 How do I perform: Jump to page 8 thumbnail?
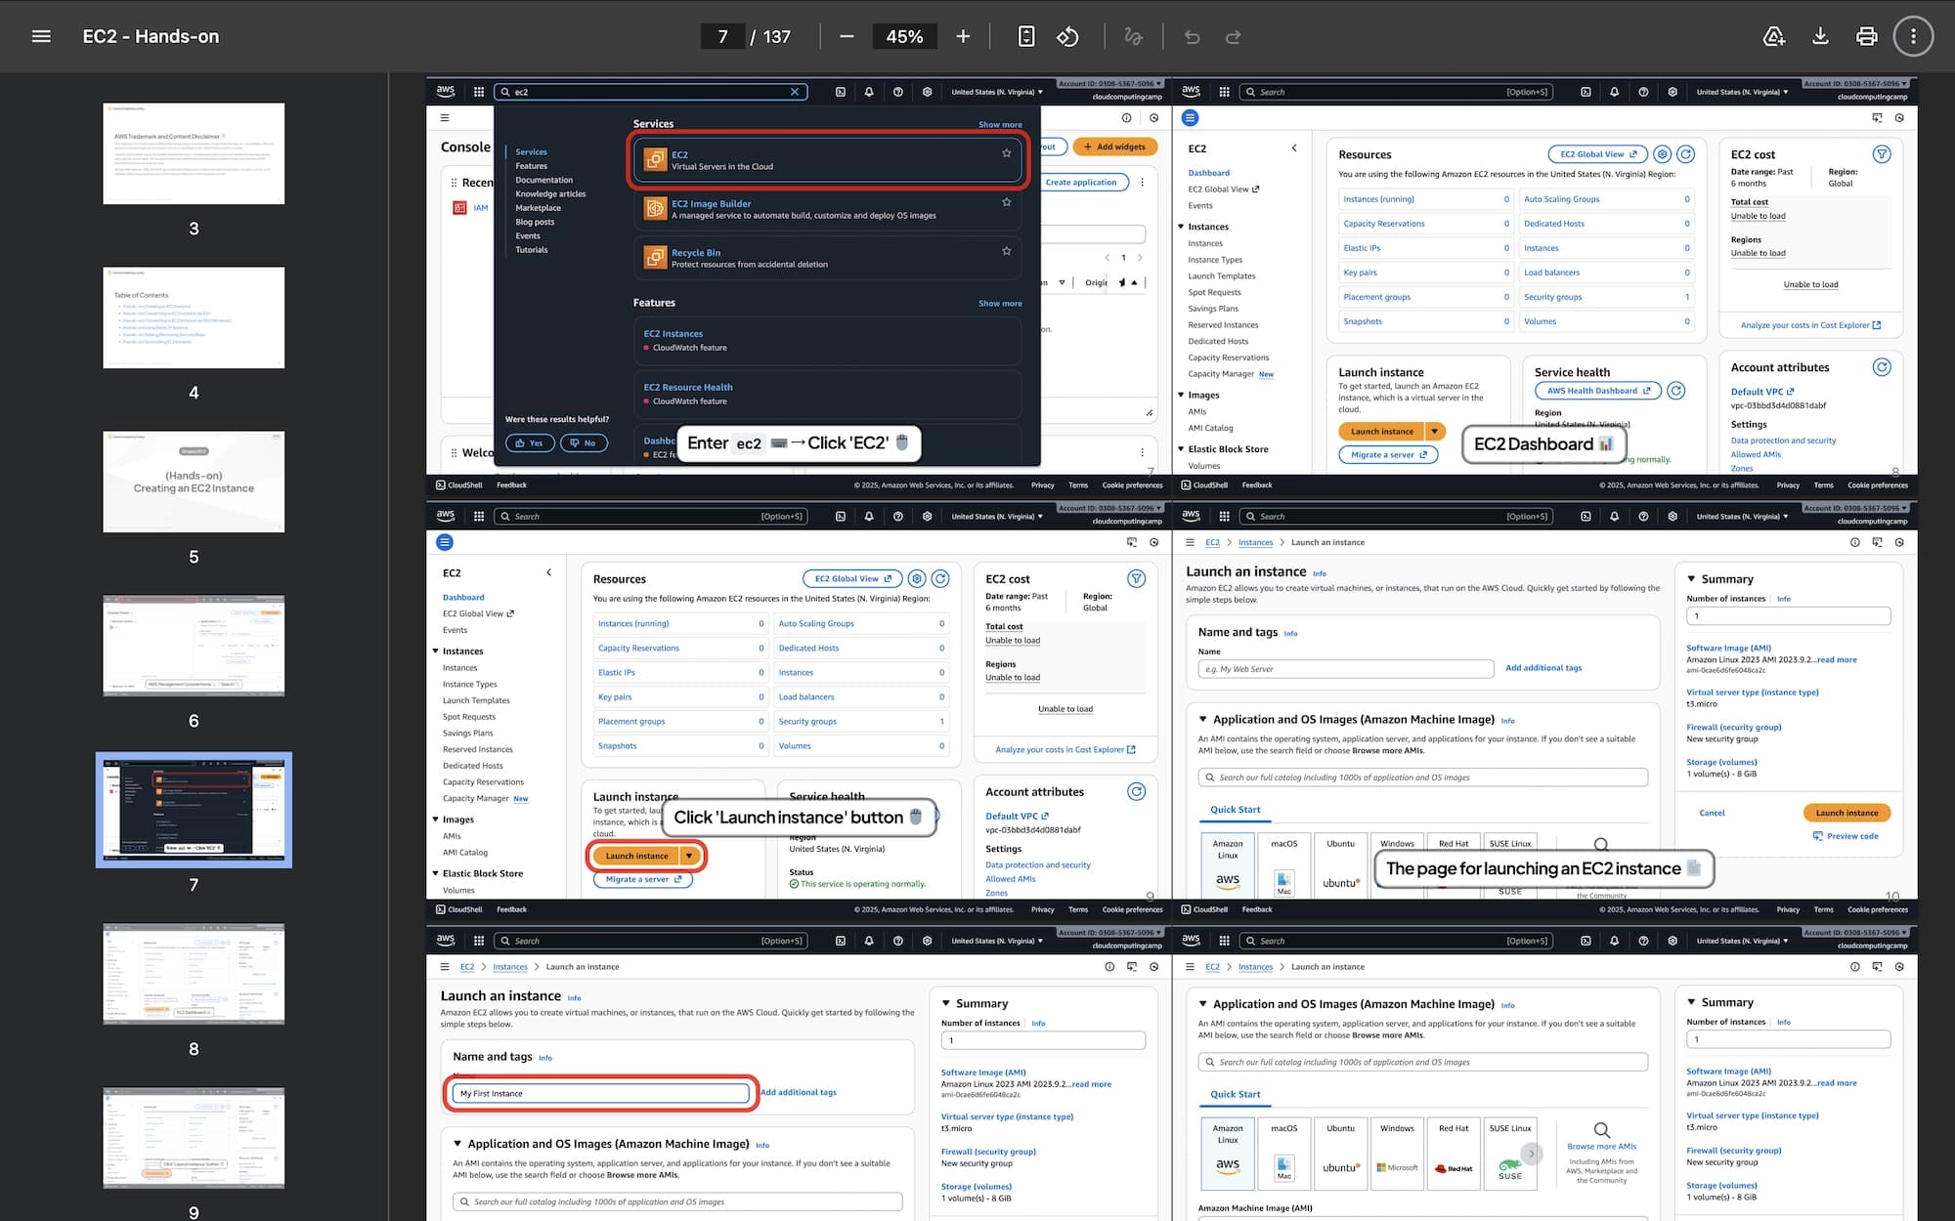point(194,974)
